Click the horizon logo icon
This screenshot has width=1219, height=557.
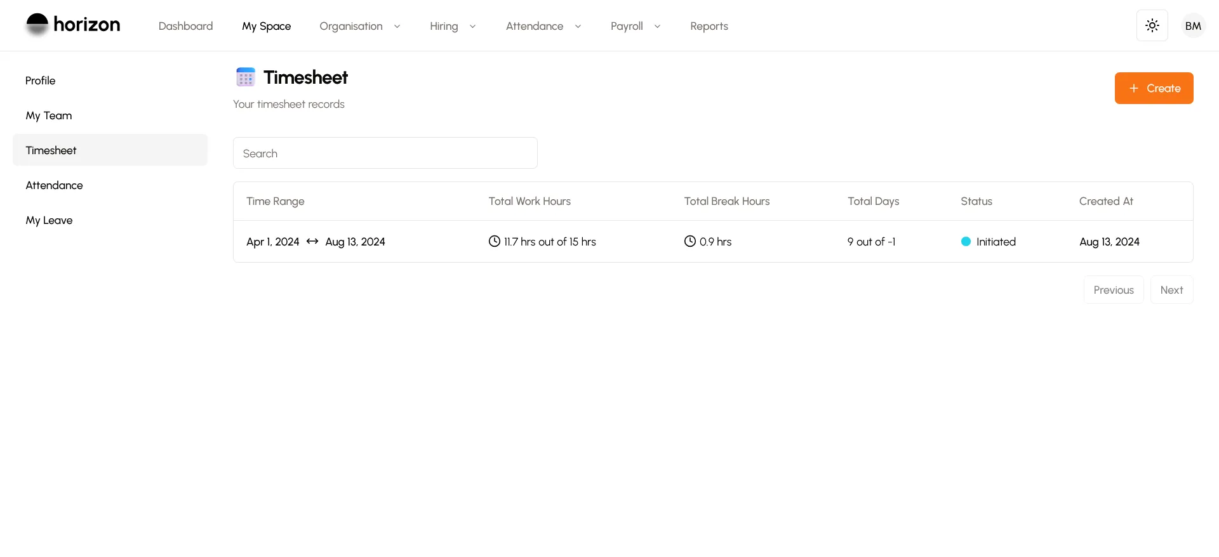(x=37, y=25)
